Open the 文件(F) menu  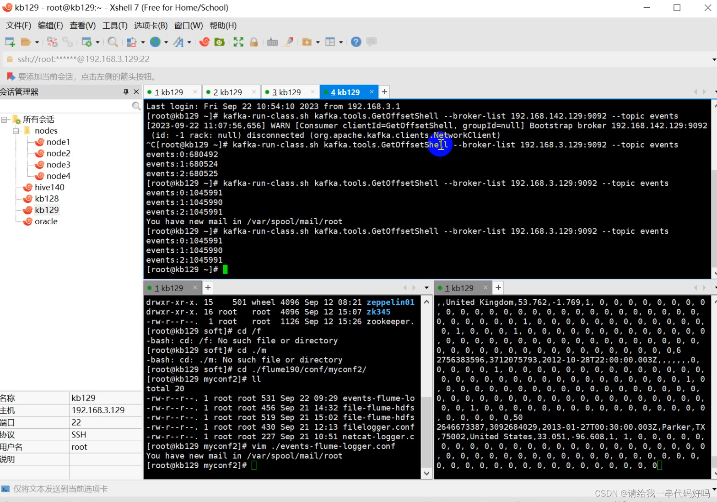pos(19,26)
